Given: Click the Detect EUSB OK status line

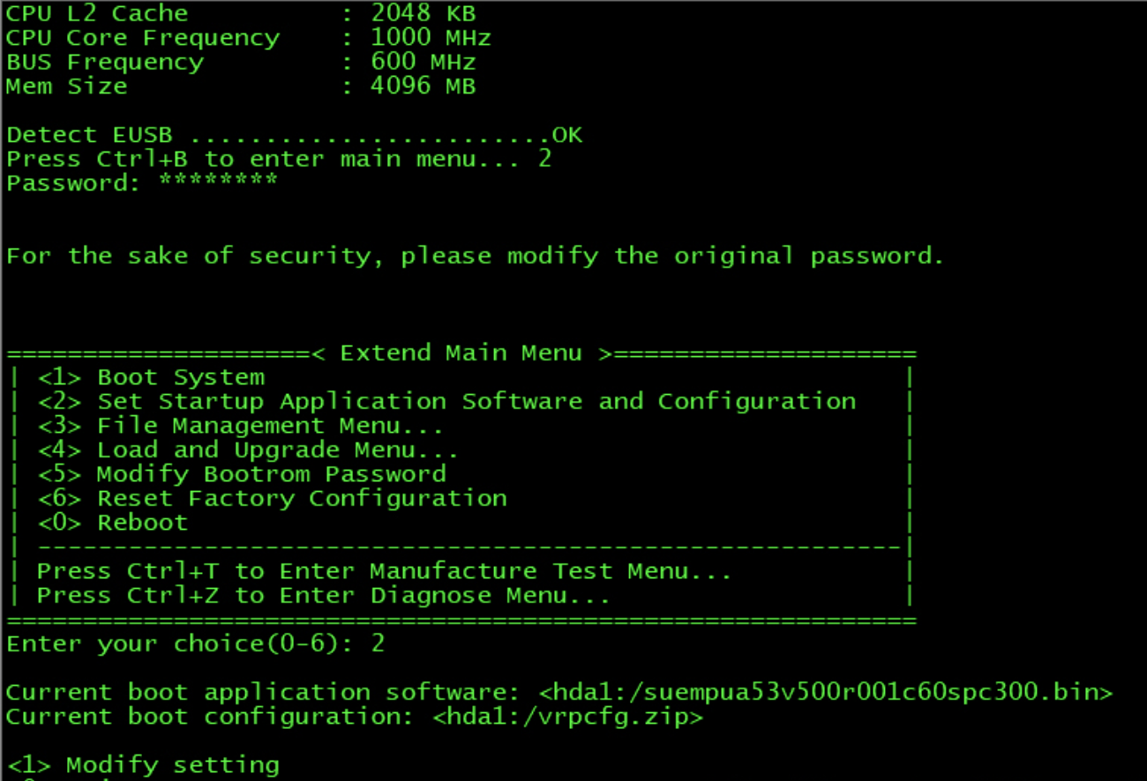Looking at the screenshot, I should (294, 136).
